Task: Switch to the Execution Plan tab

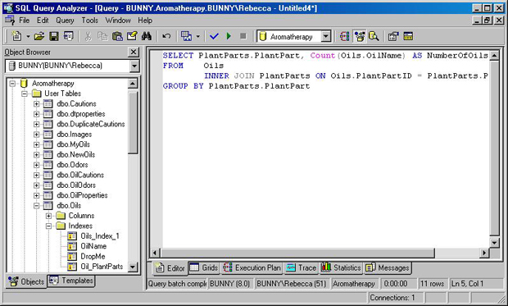Action: (252, 267)
